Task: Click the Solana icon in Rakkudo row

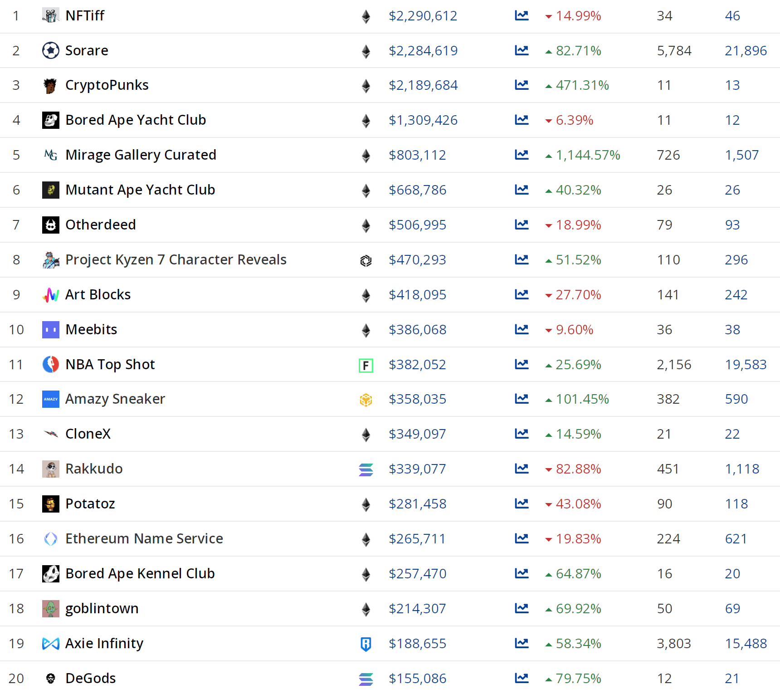Action: pos(366,469)
